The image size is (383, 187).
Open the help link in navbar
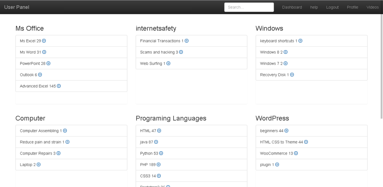click(314, 7)
